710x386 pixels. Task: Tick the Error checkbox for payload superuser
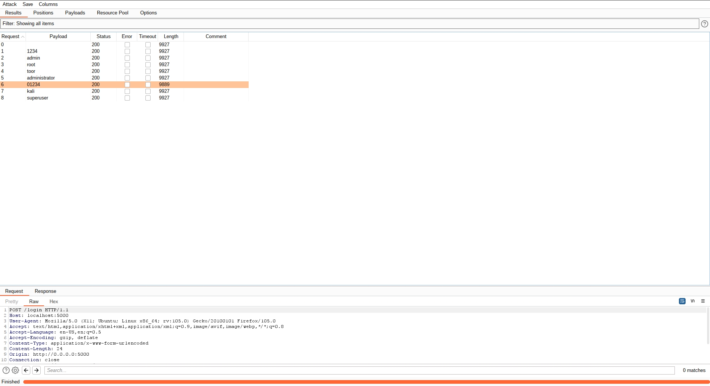127,98
